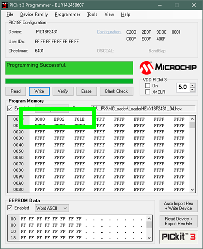Select program memory cell 0000
Screen dimensions: 203x249
tap(40, 119)
